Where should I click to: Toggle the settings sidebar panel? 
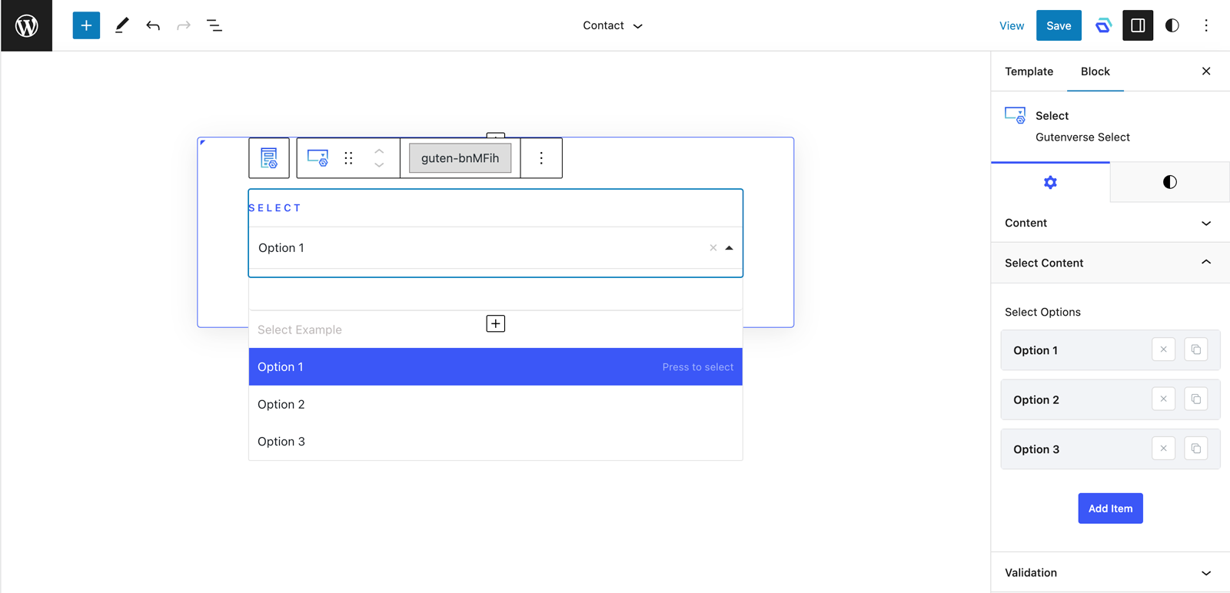pos(1138,25)
